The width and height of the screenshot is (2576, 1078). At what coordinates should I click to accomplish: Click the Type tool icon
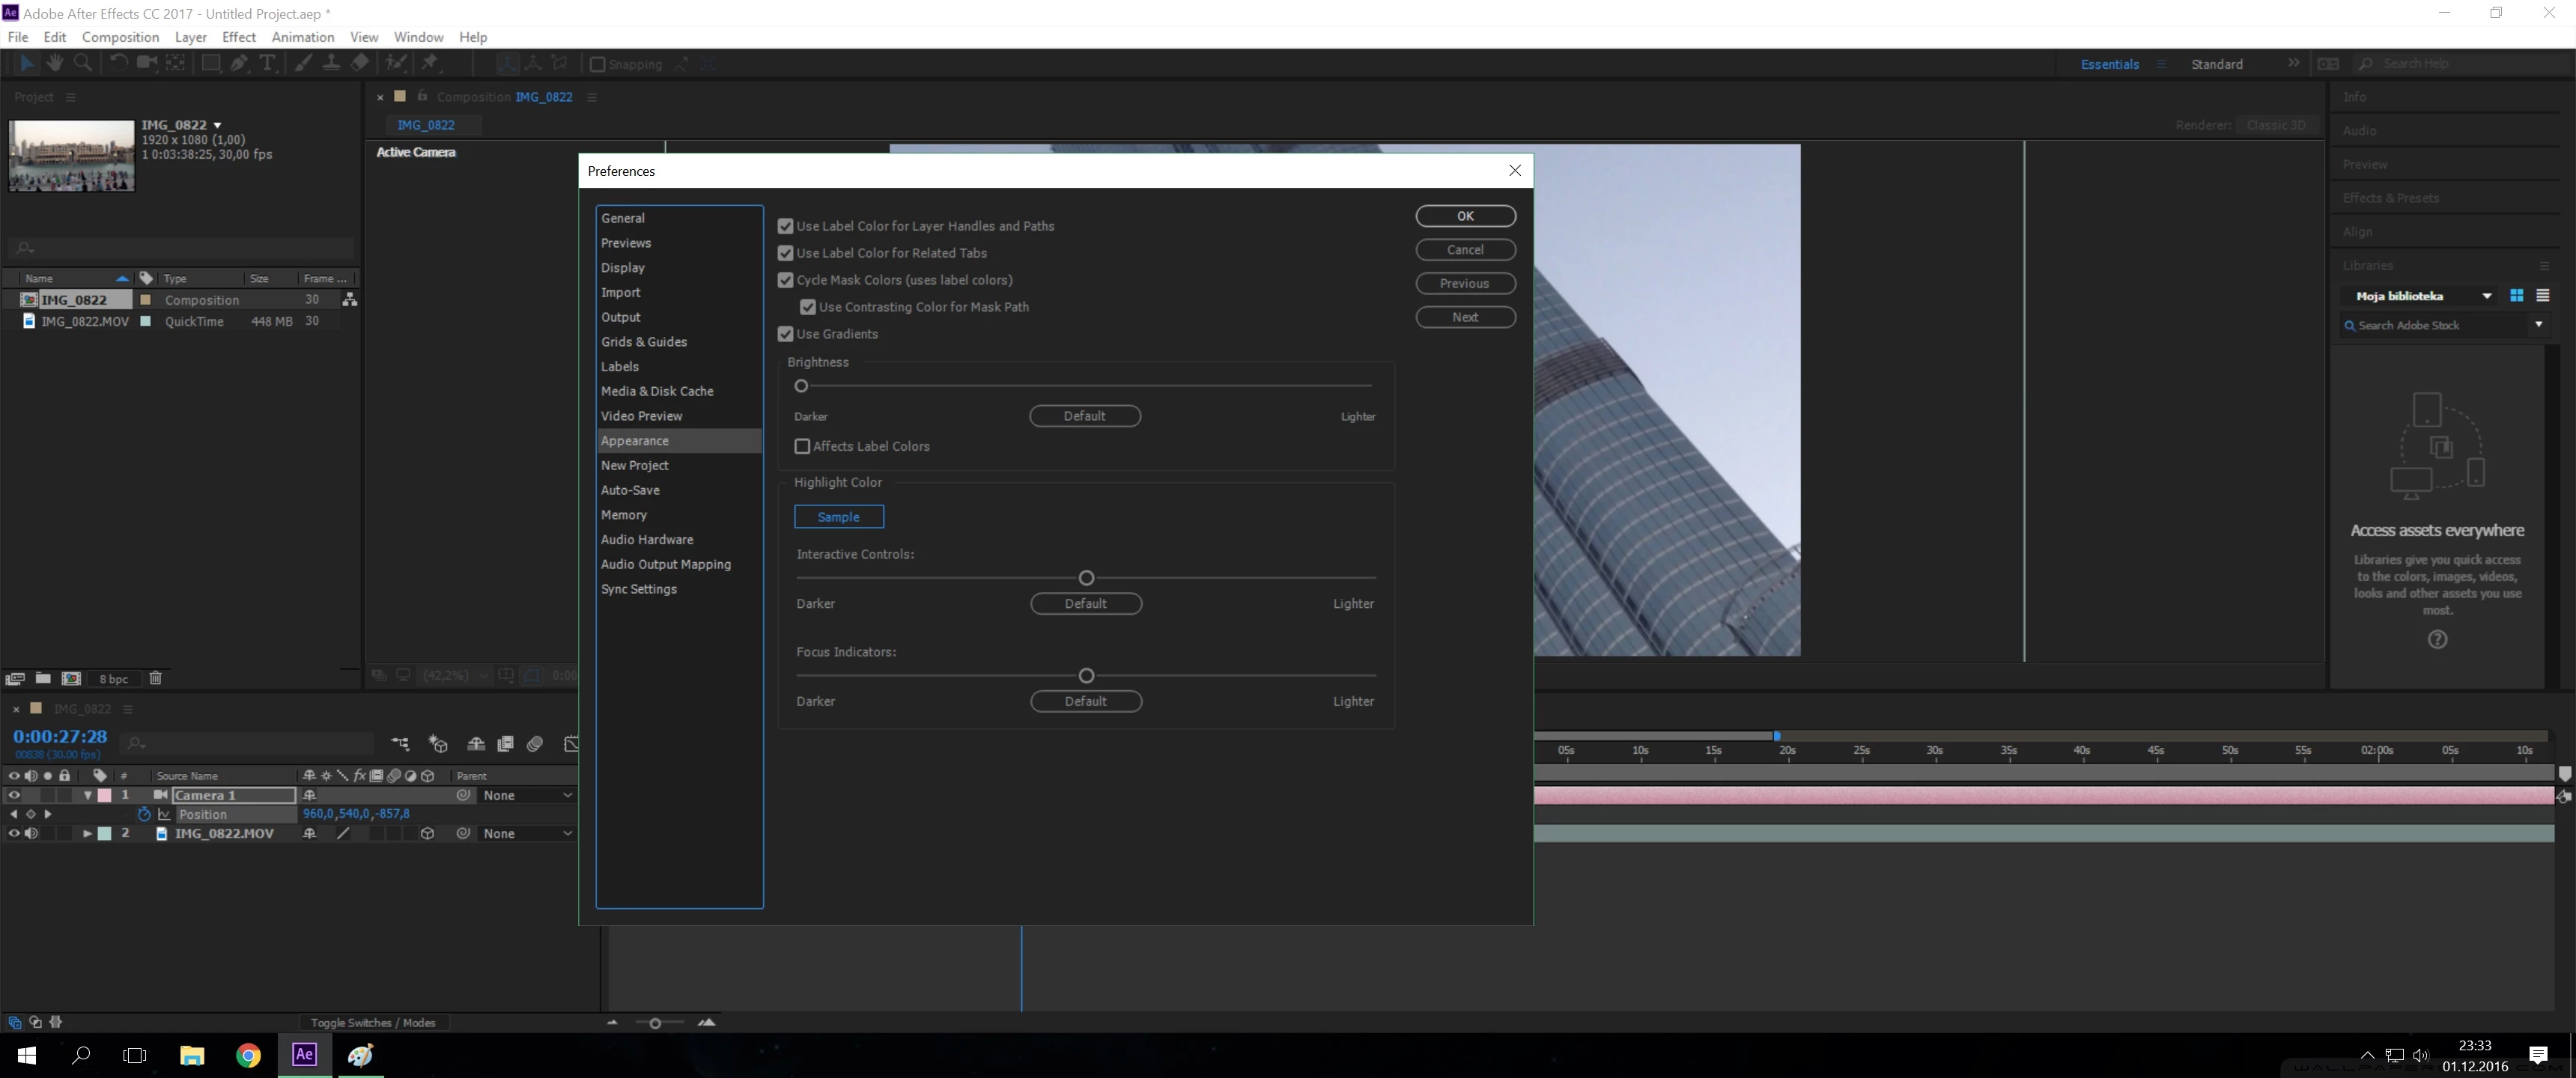[x=267, y=63]
